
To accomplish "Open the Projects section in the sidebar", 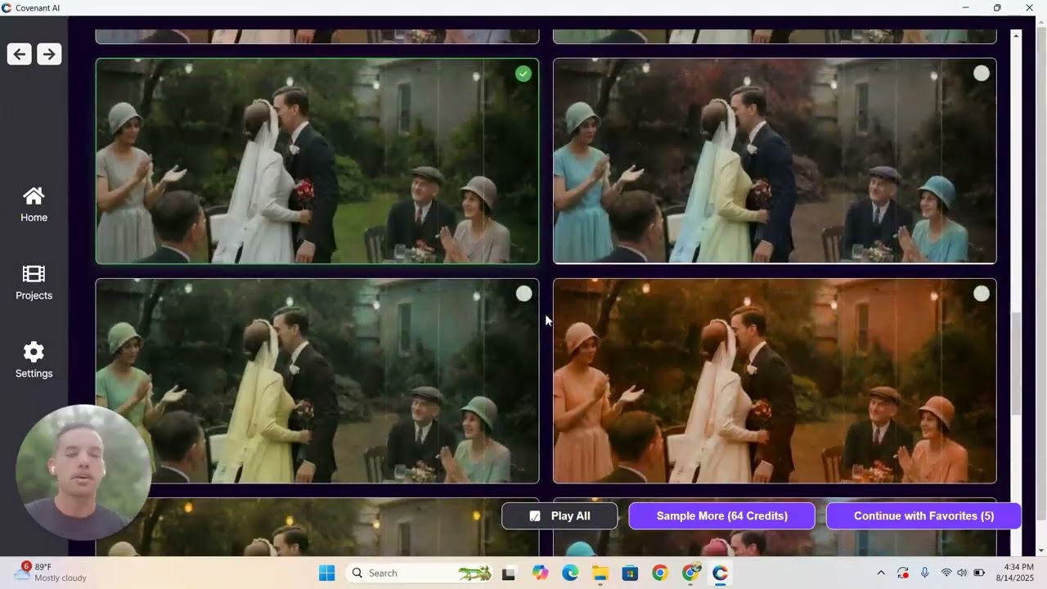I will tap(34, 283).
